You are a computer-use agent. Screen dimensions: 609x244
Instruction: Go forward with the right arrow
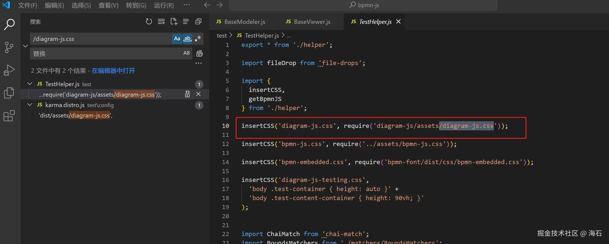coord(219,5)
